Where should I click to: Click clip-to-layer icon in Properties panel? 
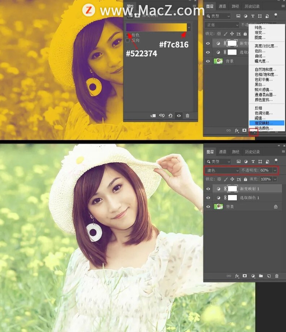153,116
